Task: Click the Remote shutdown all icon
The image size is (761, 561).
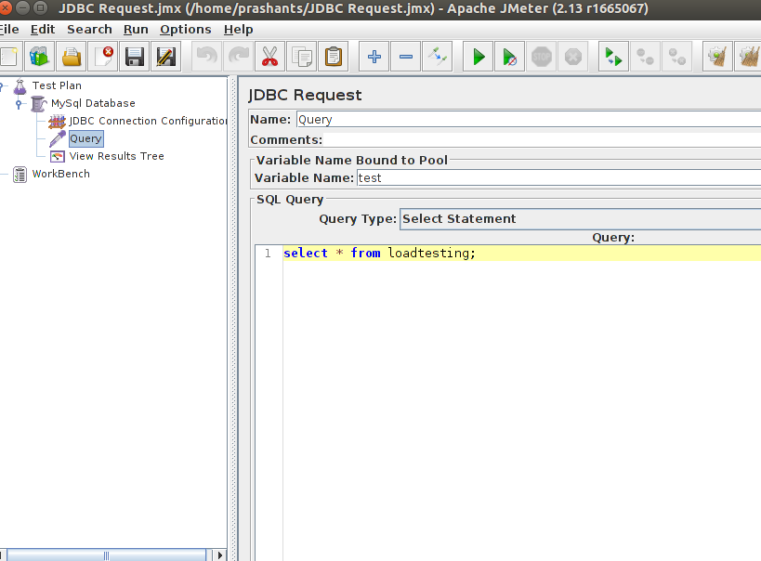Action: click(677, 57)
